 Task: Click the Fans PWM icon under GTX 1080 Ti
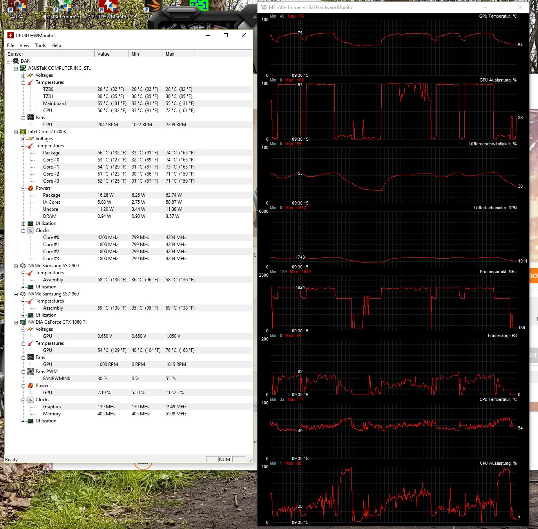pos(31,371)
